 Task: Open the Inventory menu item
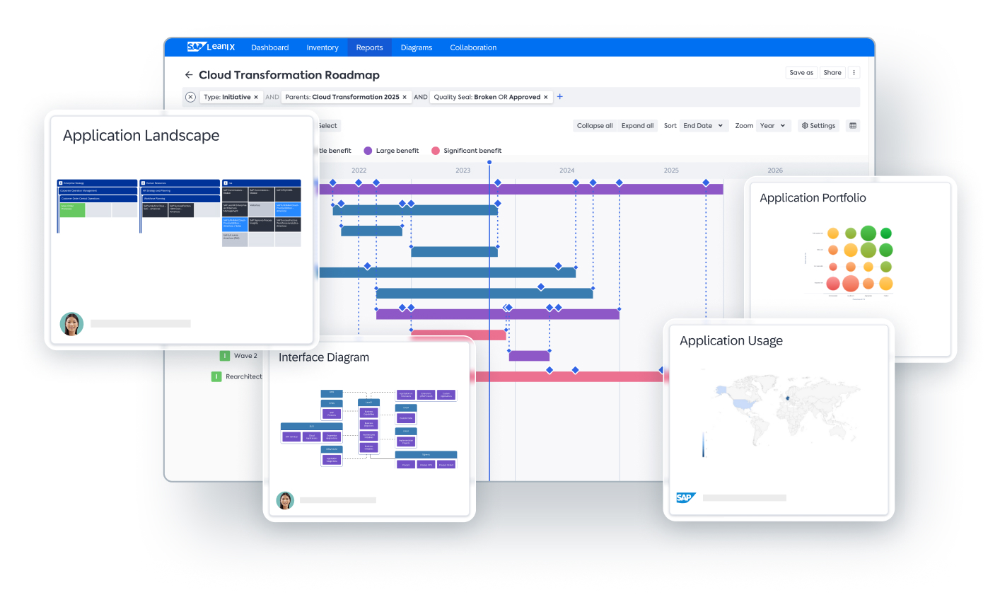coord(322,47)
